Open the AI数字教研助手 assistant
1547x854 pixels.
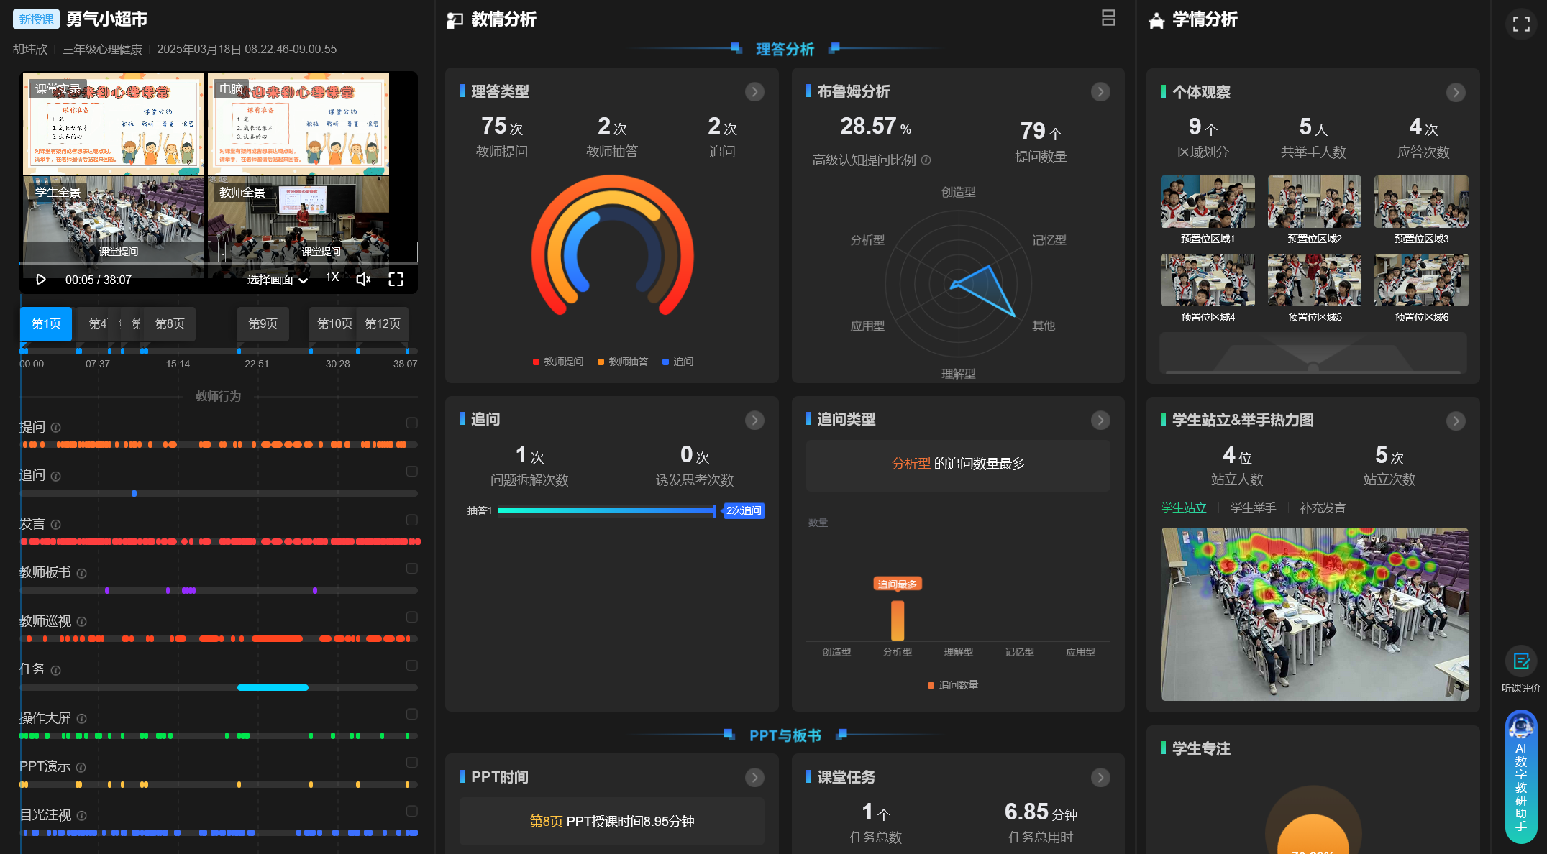(1521, 776)
